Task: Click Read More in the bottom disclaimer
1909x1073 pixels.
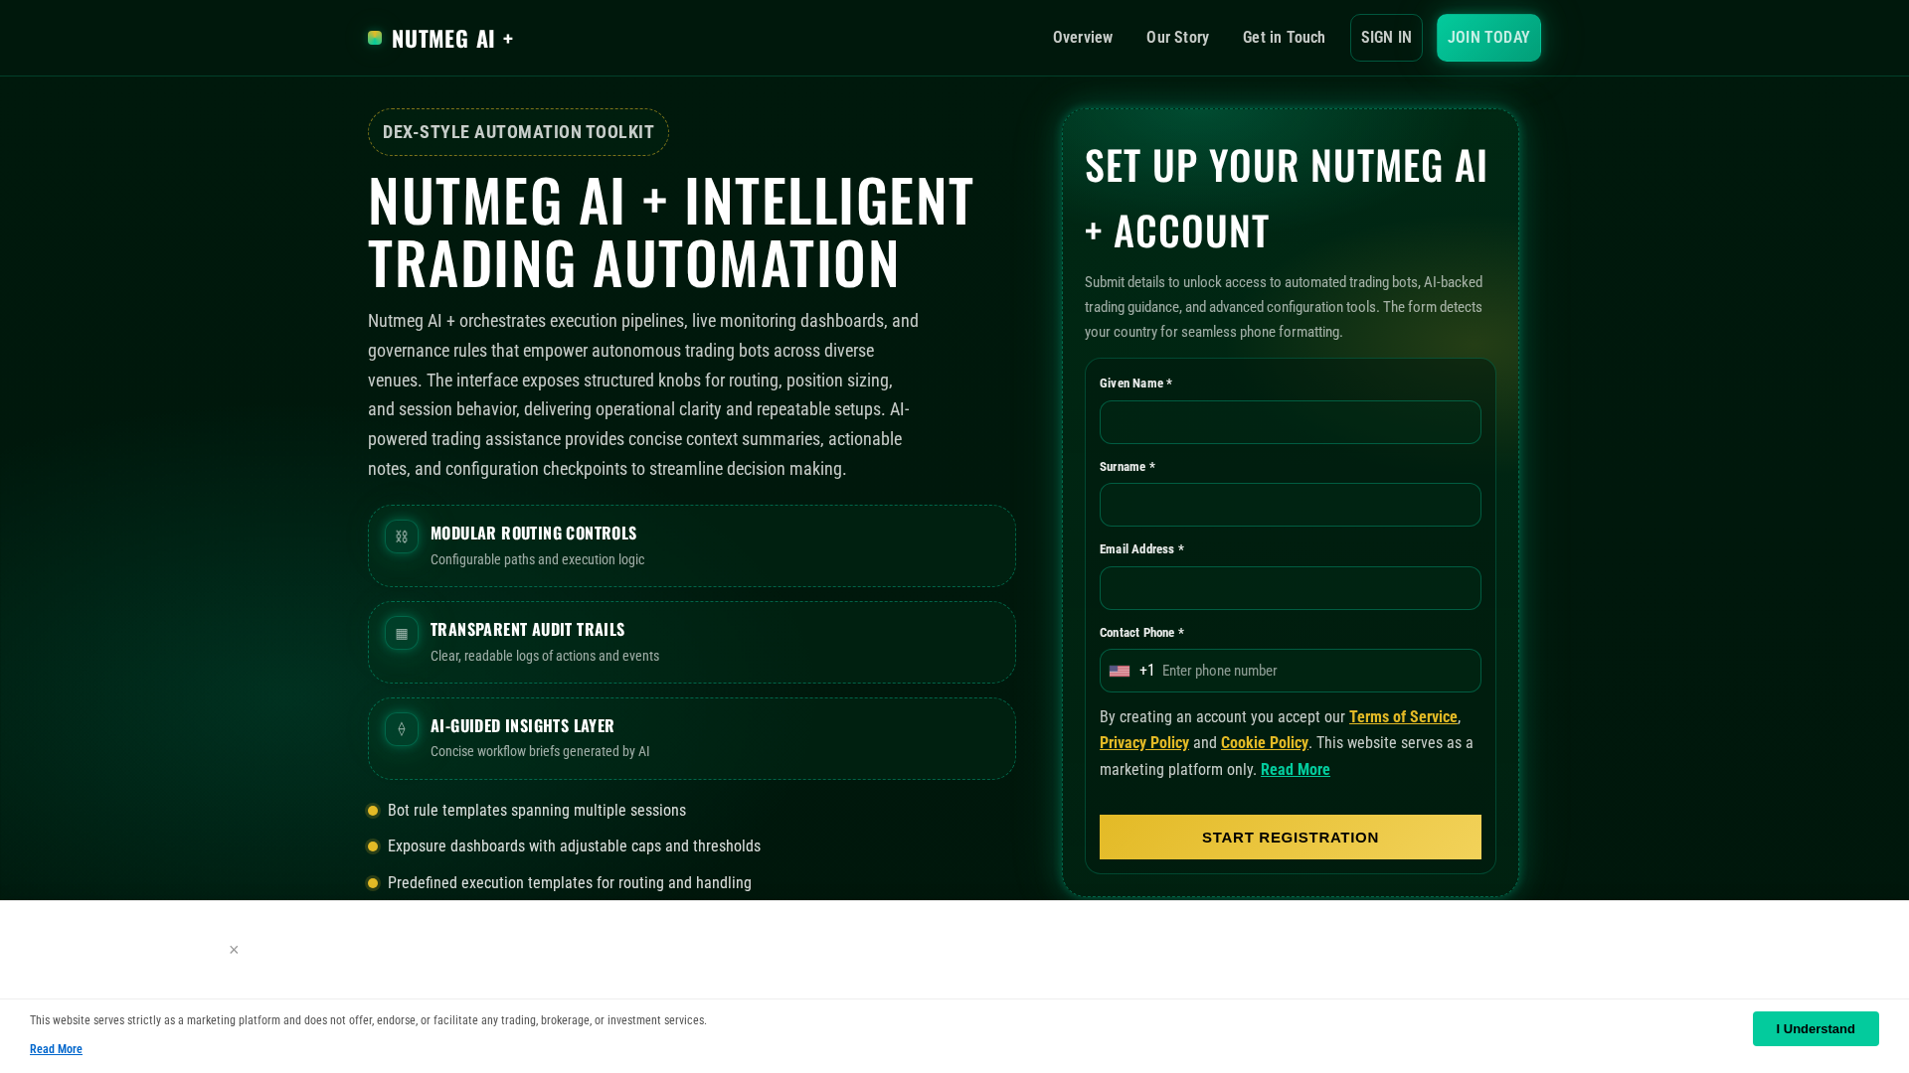Action: tap(56, 1049)
